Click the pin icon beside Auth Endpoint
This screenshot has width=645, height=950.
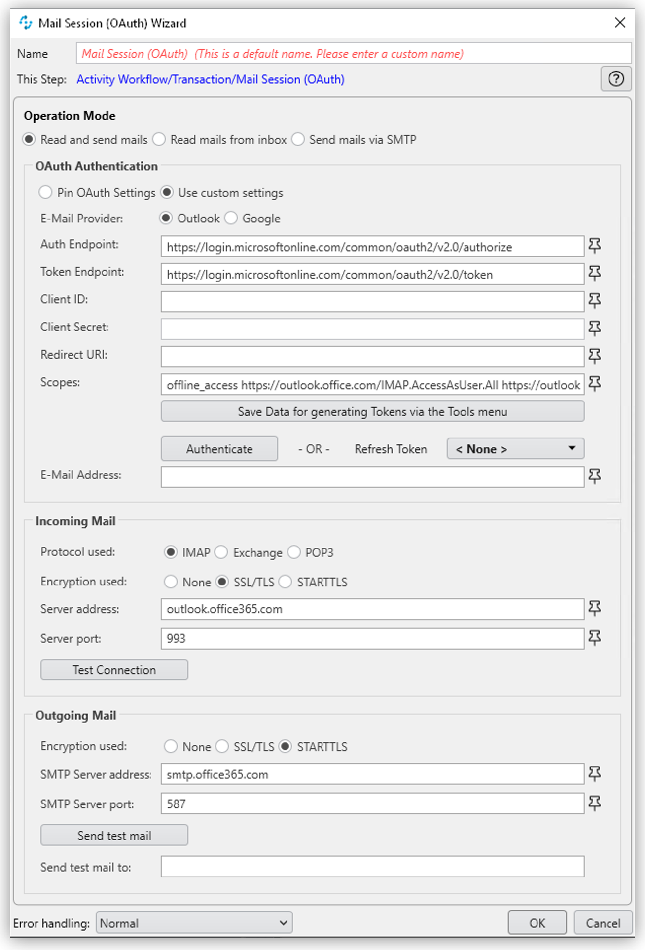coord(595,245)
